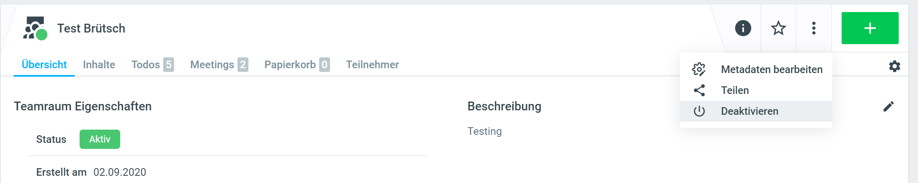Click the teamroom icon beside Test Brütsch
The width and height of the screenshot is (918, 183).
[35, 28]
